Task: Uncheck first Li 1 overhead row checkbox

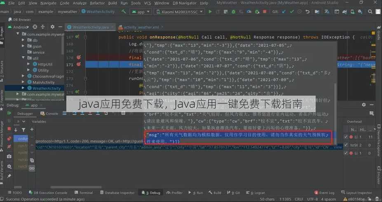Action: coord(345,137)
